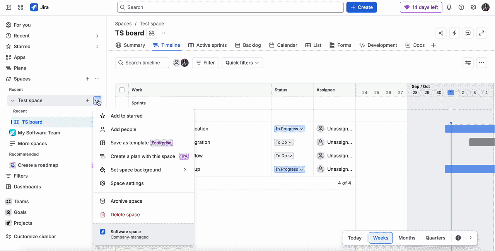Click the give feedback icon

(468, 33)
